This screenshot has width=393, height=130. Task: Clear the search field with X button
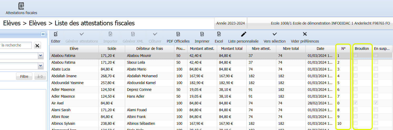(x=37, y=45)
